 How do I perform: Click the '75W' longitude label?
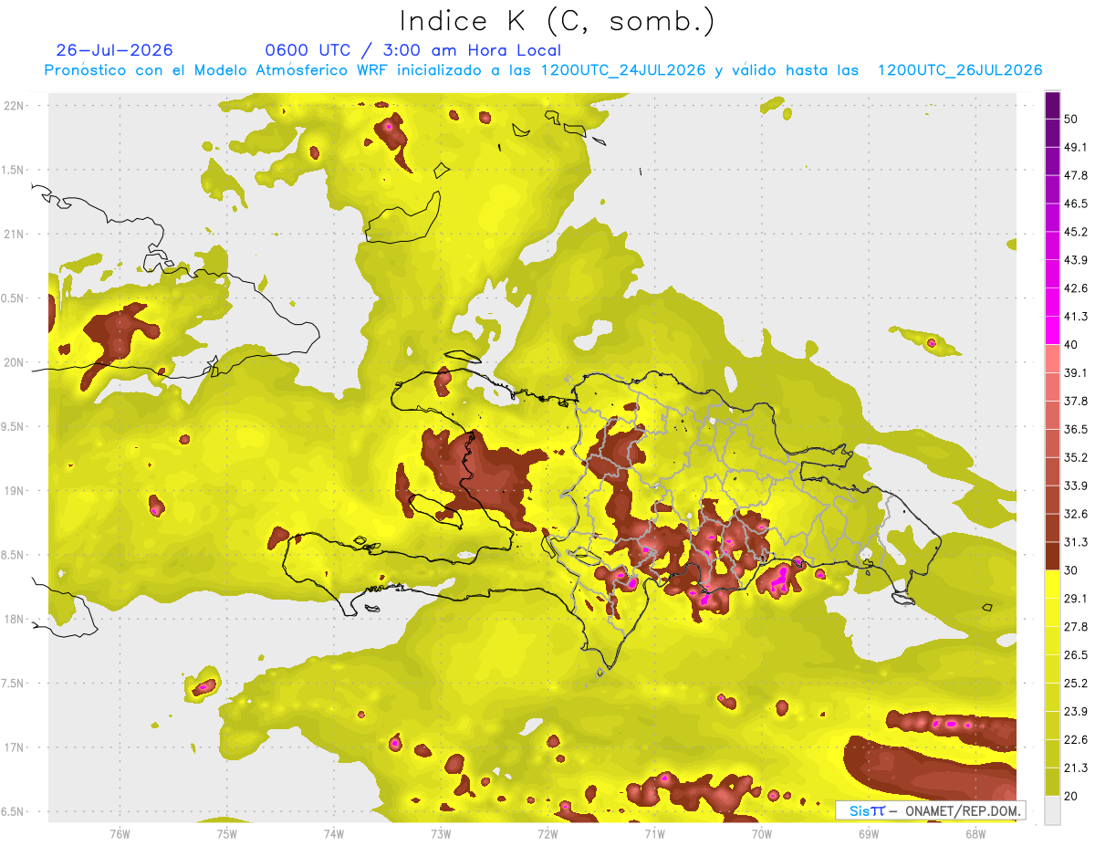tap(226, 833)
